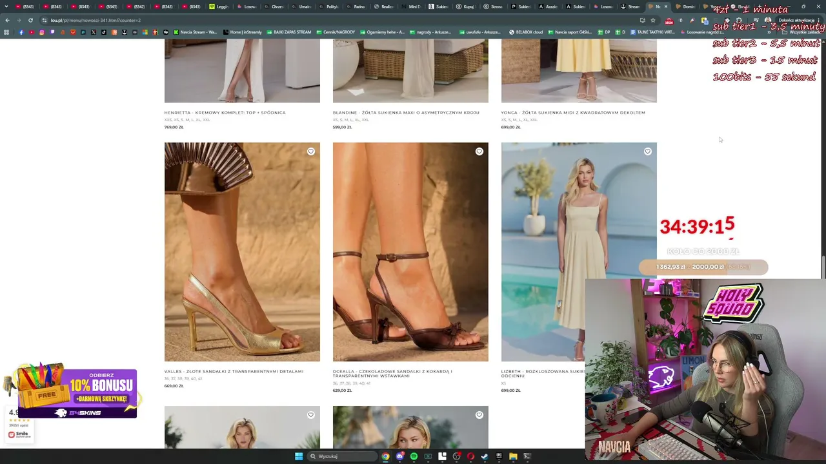Expand the bookmarks overflow chevron
Screen dimensions: 826x464
(x=769, y=32)
